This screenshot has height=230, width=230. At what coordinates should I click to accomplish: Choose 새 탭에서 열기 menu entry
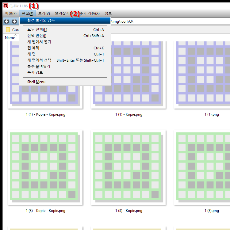tap(65, 42)
